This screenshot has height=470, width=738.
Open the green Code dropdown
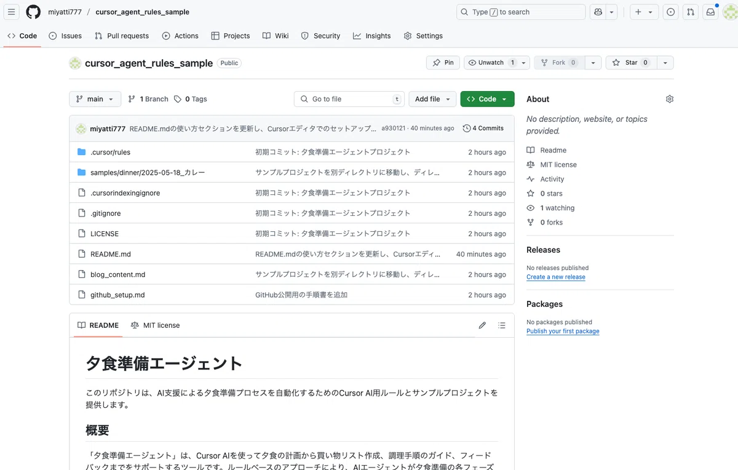(x=487, y=99)
